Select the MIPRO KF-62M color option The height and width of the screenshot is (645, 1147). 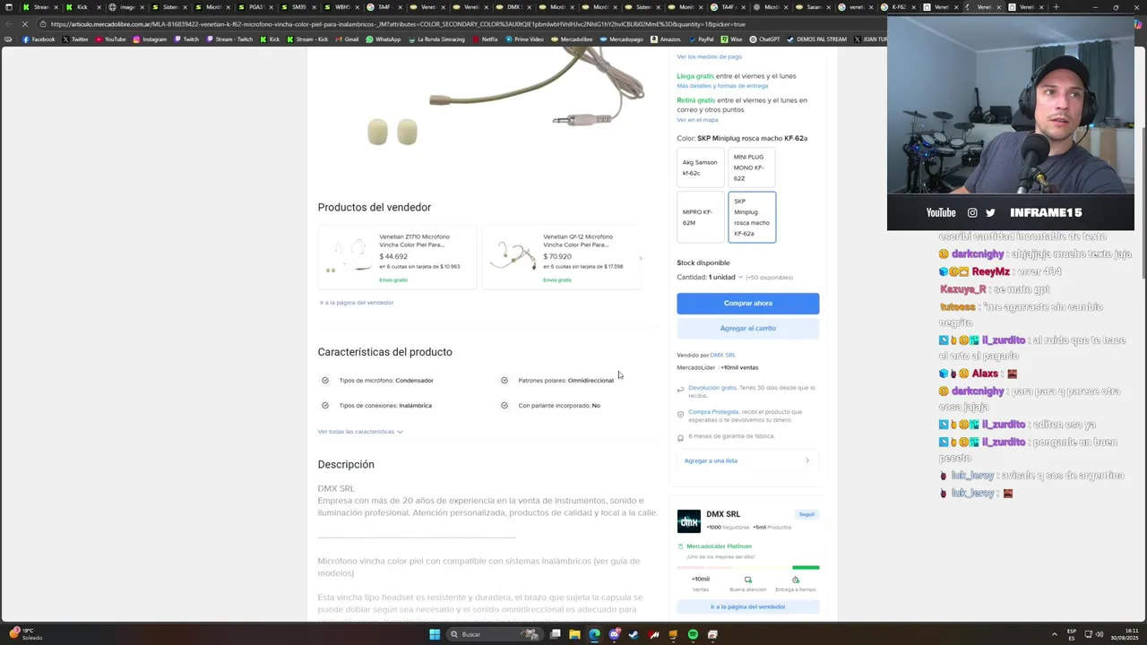pos(700,218)
